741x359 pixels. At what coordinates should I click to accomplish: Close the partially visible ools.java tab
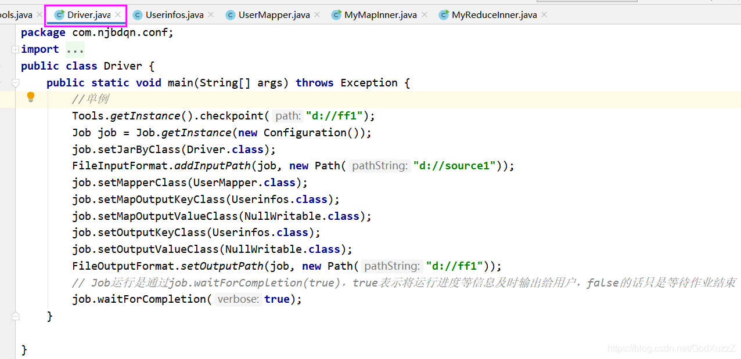(39, 14)
